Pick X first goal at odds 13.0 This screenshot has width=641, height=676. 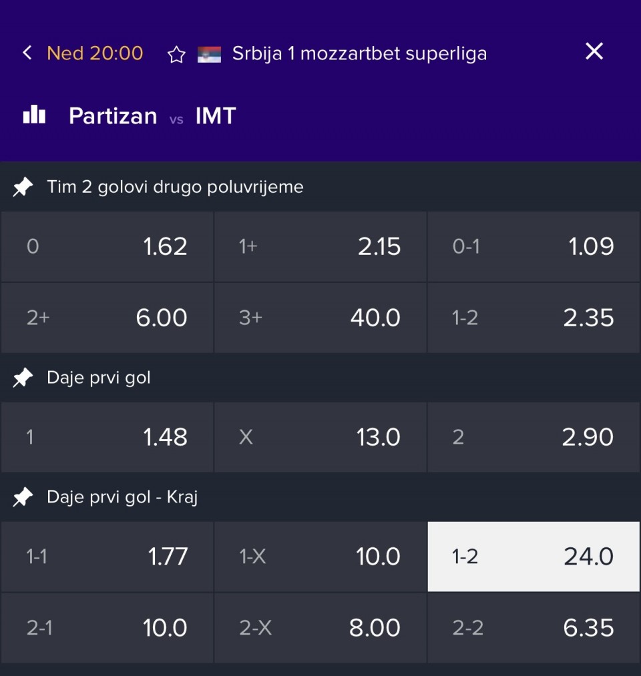320,437
